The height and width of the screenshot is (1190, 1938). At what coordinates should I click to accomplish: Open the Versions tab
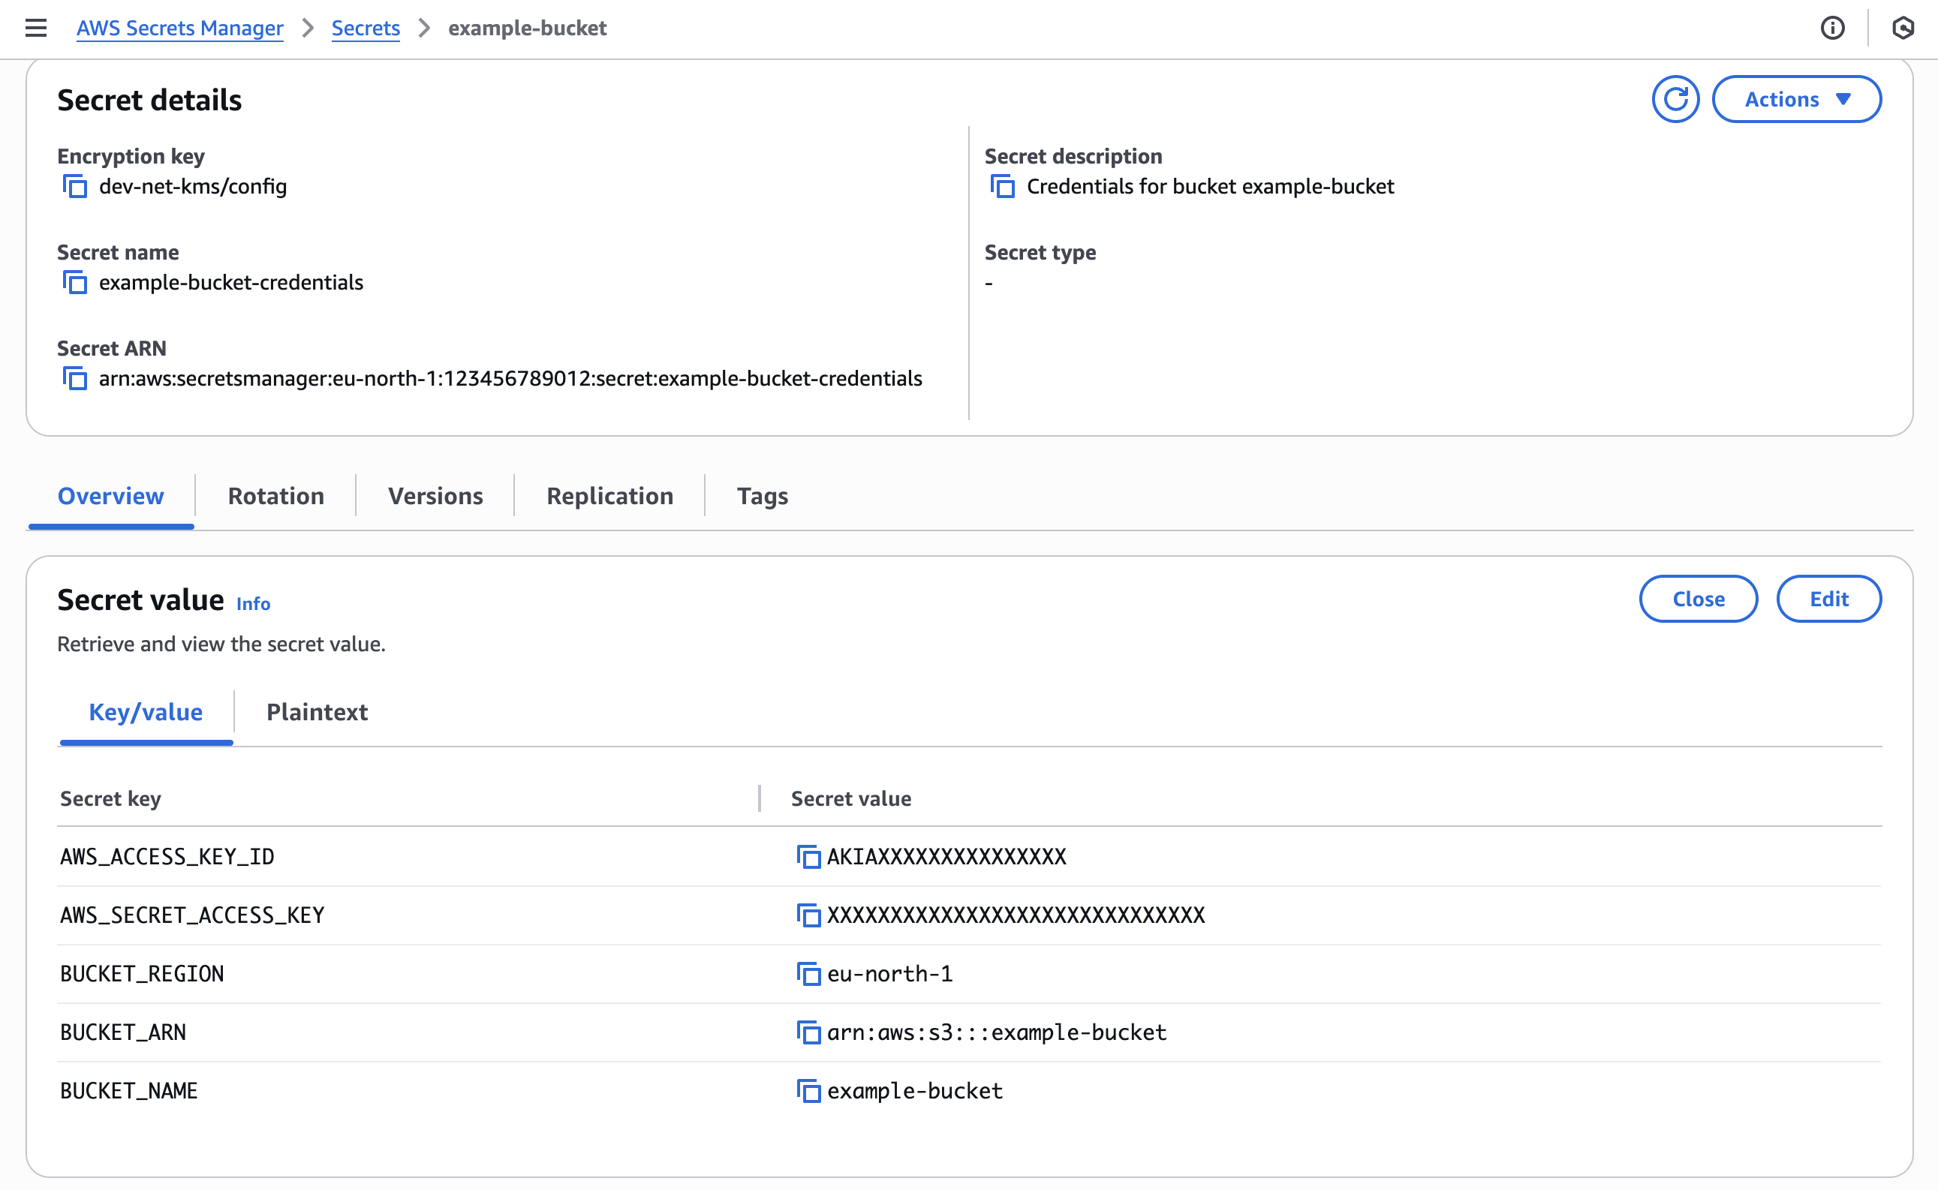click(435, 496)
